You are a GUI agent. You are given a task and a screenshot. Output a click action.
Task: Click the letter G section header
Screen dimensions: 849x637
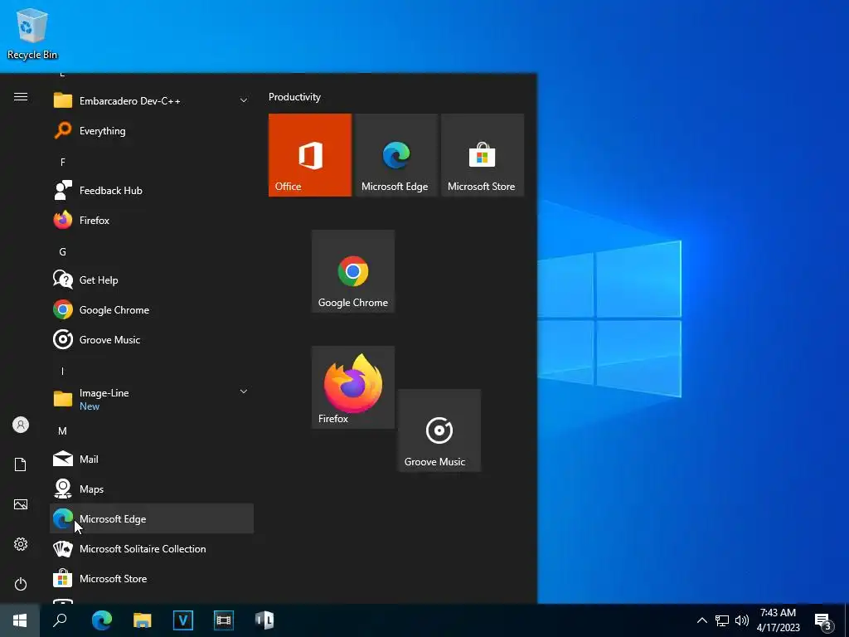click(63, 252)
